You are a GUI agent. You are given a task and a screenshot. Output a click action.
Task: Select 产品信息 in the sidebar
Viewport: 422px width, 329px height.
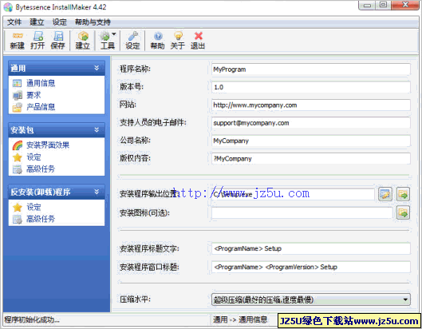[41, 107]
